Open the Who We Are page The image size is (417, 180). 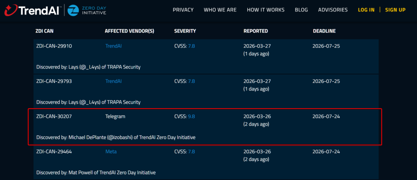coord(220,10)
